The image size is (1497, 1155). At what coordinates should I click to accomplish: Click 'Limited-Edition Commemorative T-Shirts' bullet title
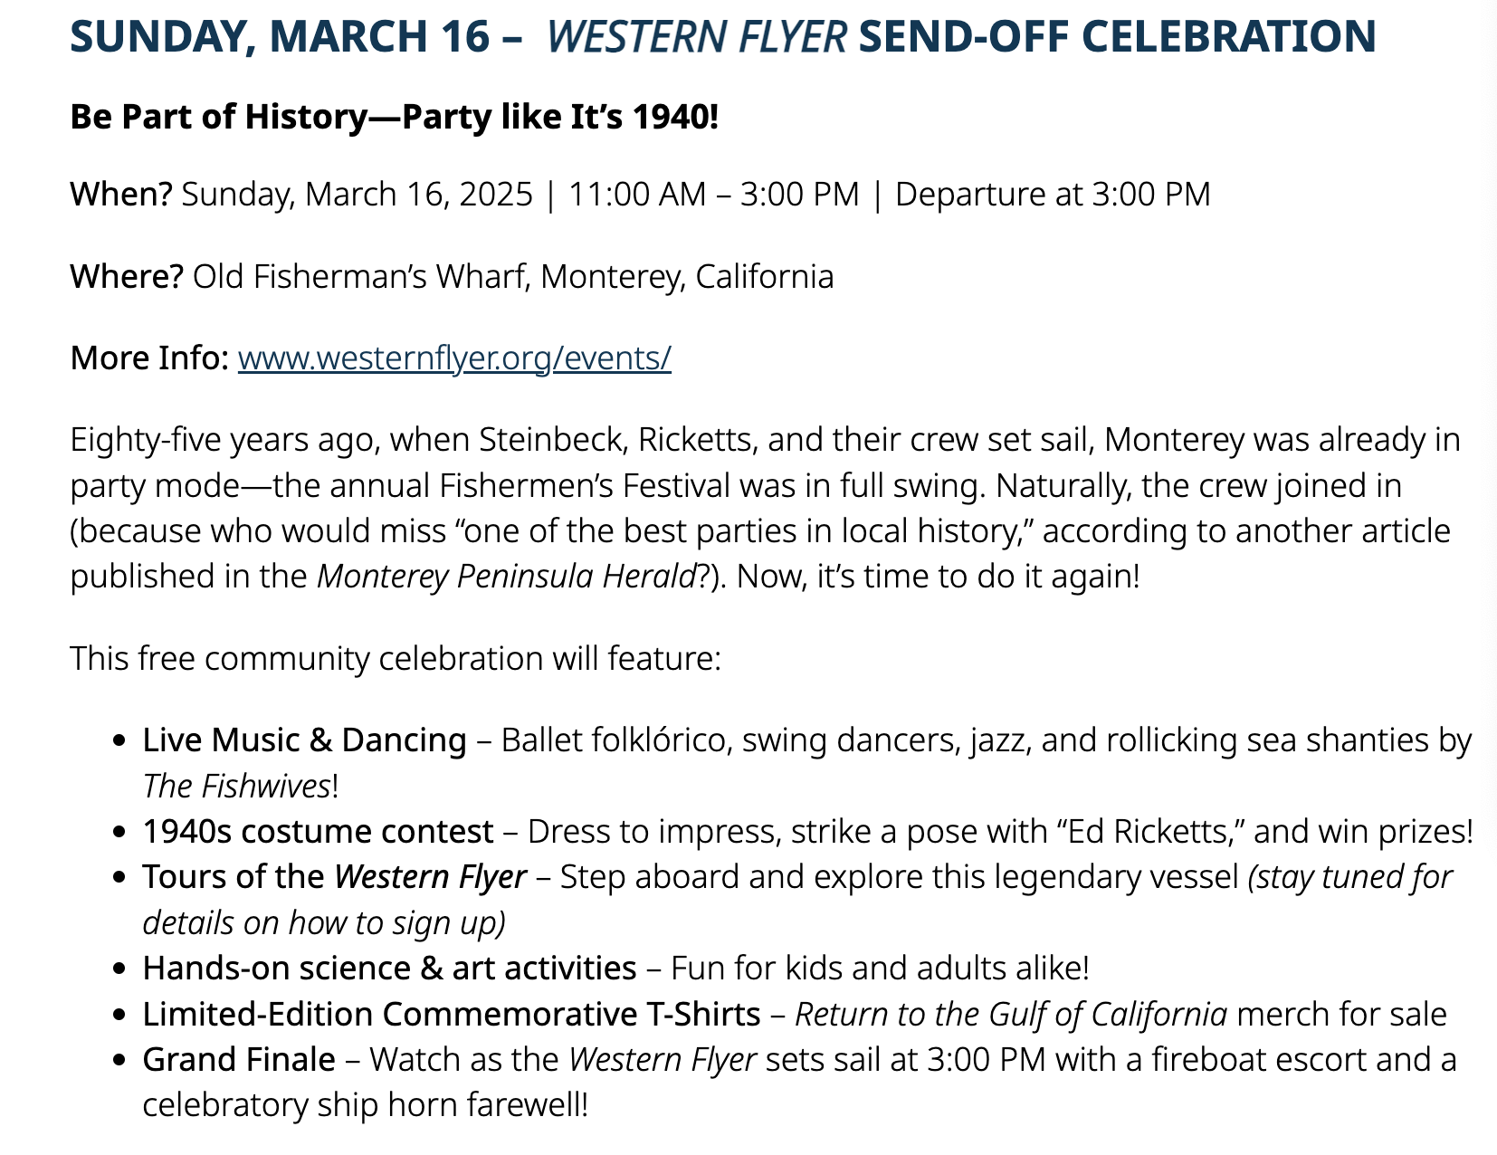pyautogui.click(x=451, y=1015)
